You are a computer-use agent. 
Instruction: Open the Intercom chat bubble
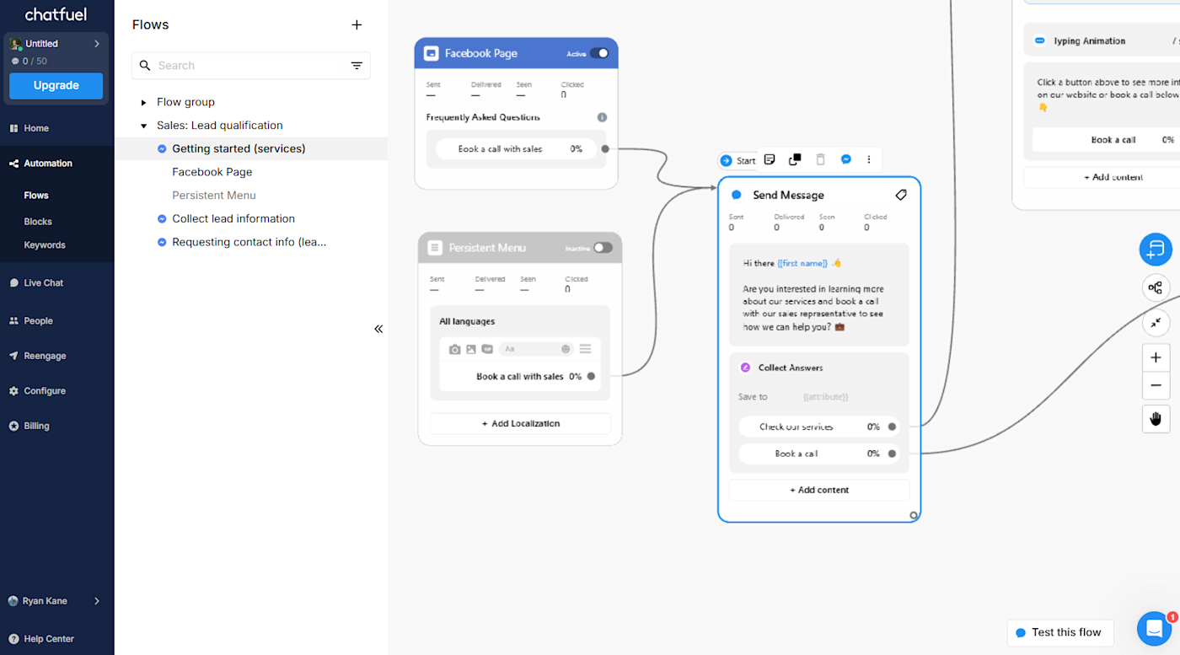pos(1154,629)
